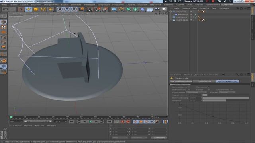Render to Picture Viewer
This screenshot has height=143, width=255.
(97, 9)
